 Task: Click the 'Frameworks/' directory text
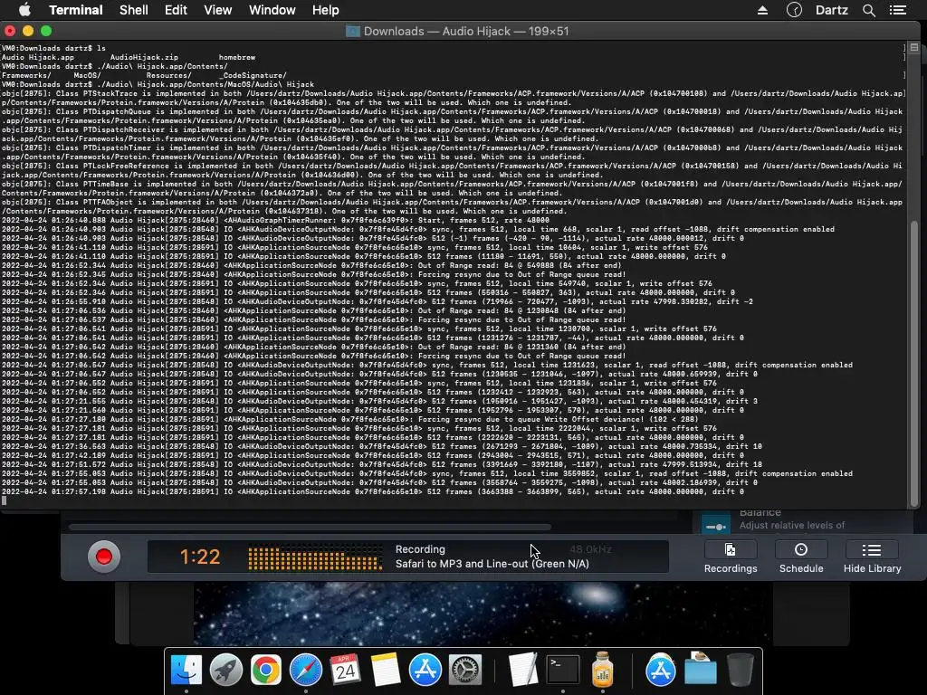pyautogui.click(x=26, y=76)
